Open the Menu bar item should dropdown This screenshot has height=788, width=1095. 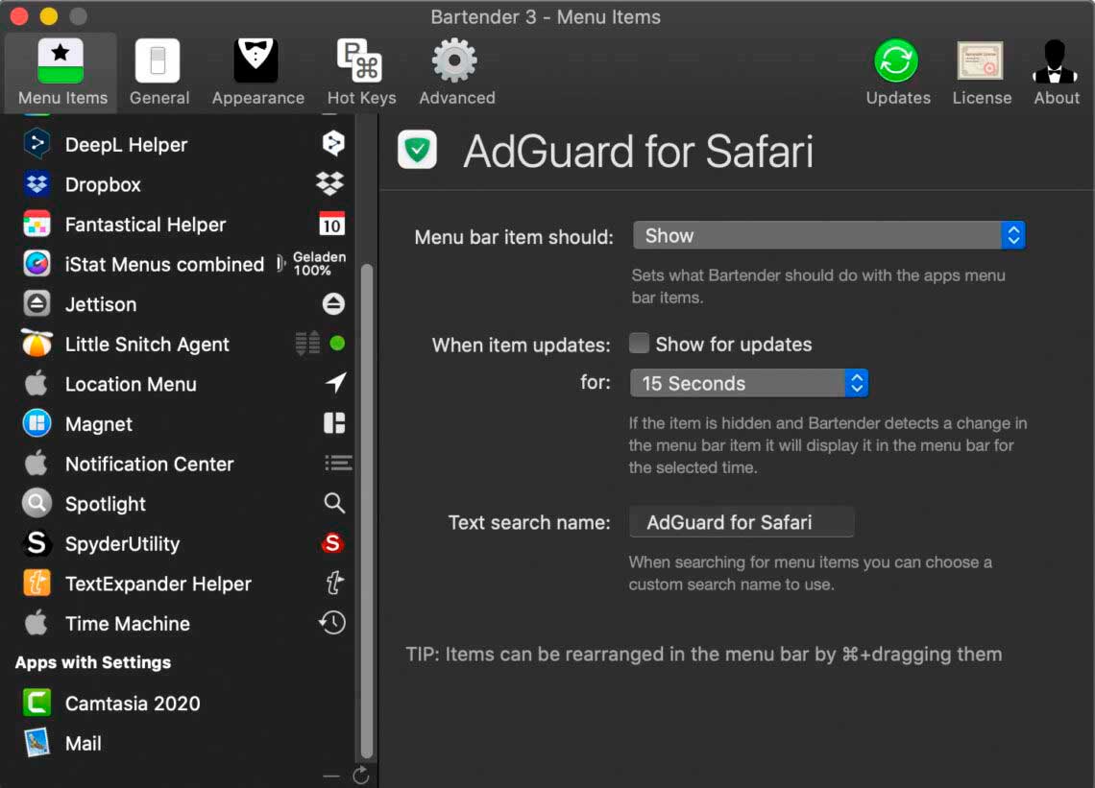828,235
